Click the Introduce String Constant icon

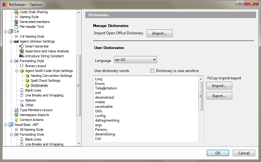(22, 56)
